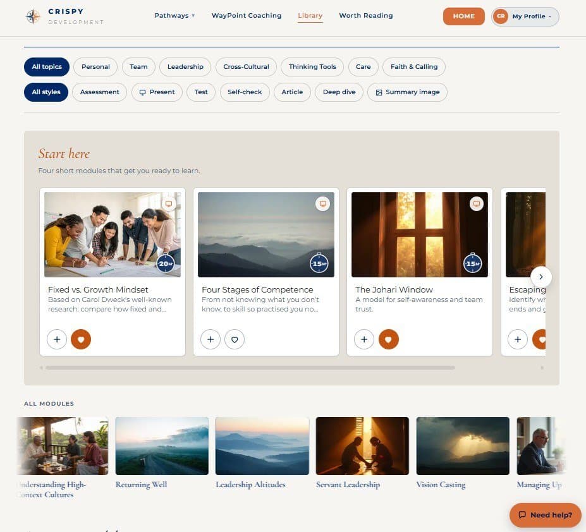Click Returning Well road thumbnail
The height and width of the screenshot is (532, 586).
(x=162, y=446)
